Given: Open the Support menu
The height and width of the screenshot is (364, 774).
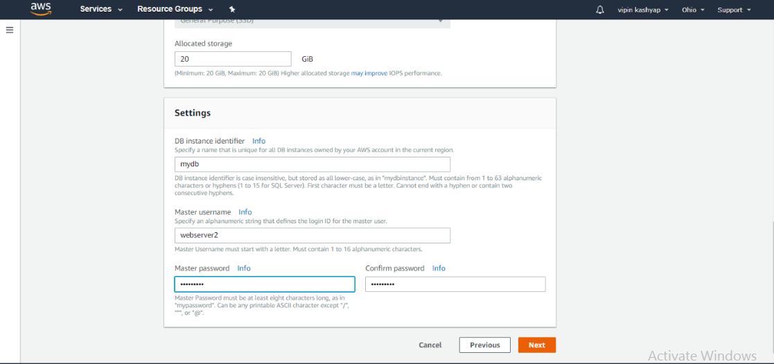Looking at the screenshot, I should pyautogui.click(x=734, y=10).
